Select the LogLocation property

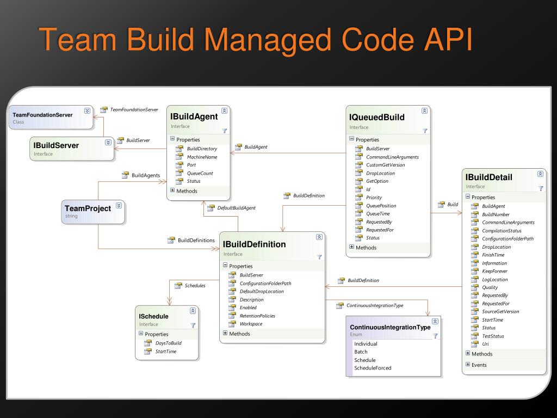tap(494, 279)
